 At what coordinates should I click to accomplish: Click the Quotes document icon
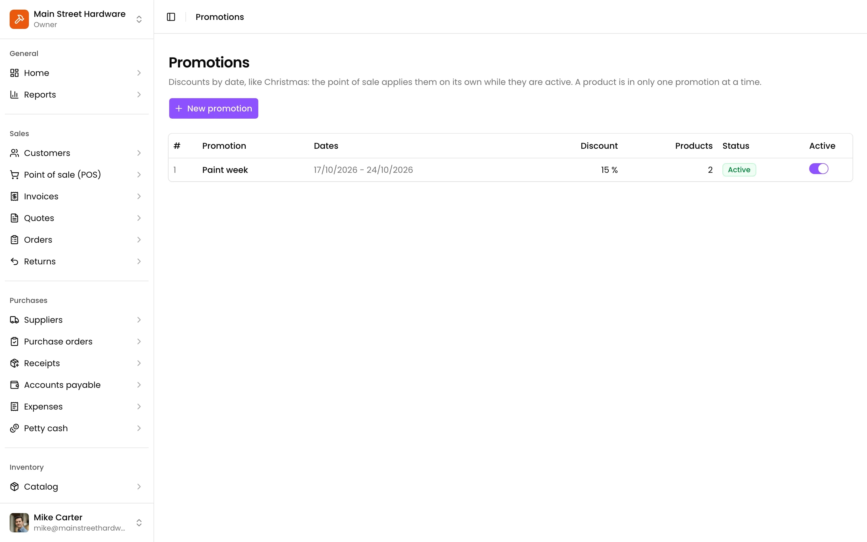[x=14, y=218]
